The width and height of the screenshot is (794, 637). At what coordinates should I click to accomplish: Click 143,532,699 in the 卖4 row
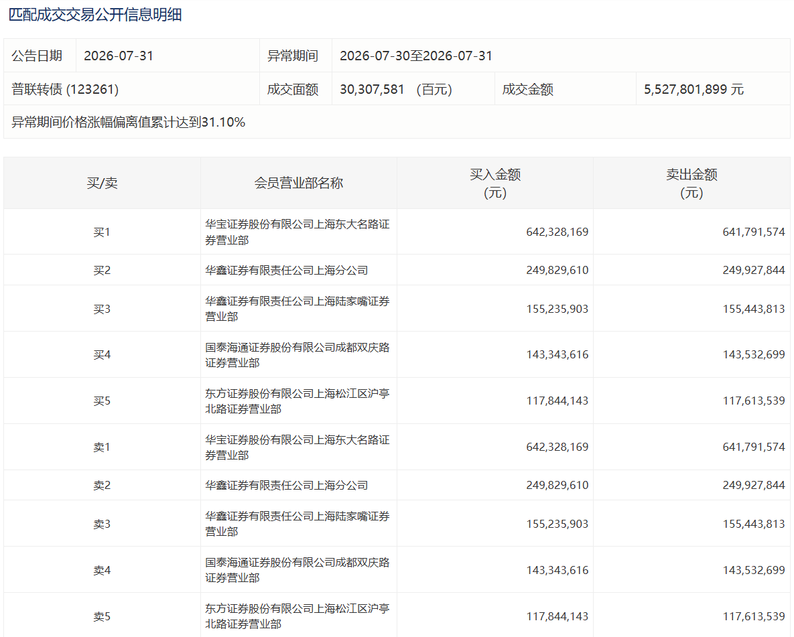point(754,570)
